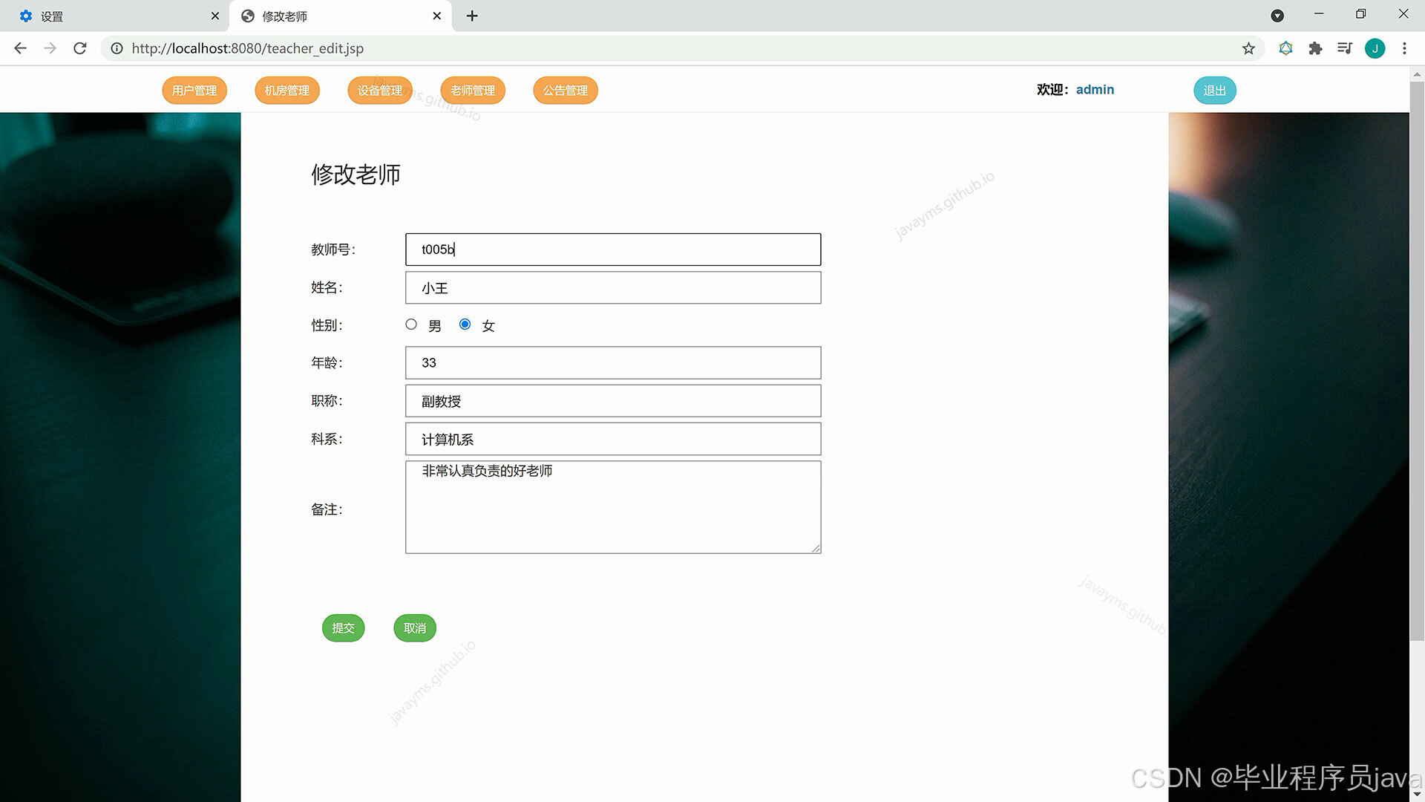Click the 备注 label
This screenshot has height=802, width=1425.
point(327,510)
